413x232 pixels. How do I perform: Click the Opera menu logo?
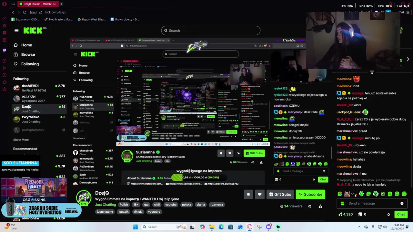click(4, 4)
